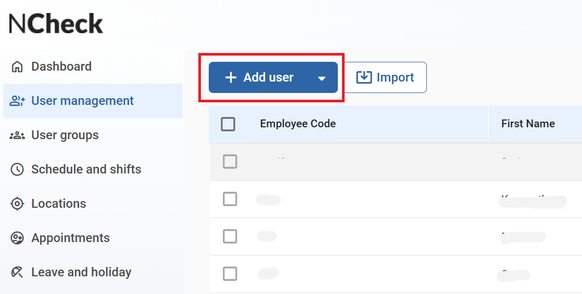Toggle the select-all checkbox in header

(228, 124)
